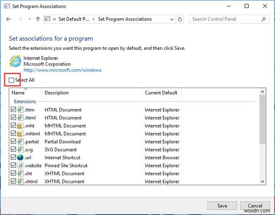Uncheck the .mhtml extension checkbox

[14, 133]
